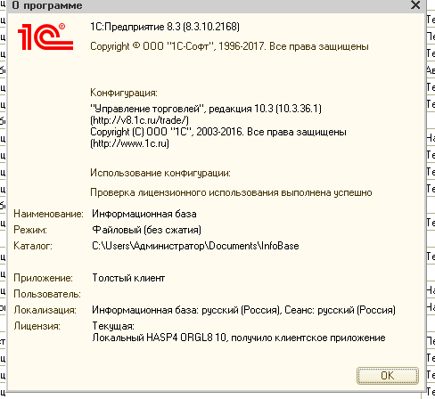This screenshot has height=399, width=435.
Task: Click the 1С:Предприятие 8.3 version text
Action: click(x=165, y=27)
